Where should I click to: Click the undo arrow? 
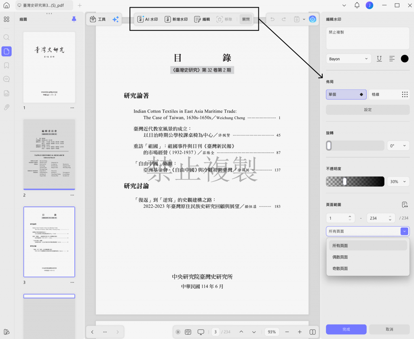[x=272, y=19]
